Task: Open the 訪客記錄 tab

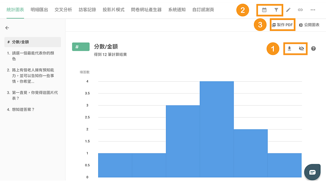Action: [87, 9]
